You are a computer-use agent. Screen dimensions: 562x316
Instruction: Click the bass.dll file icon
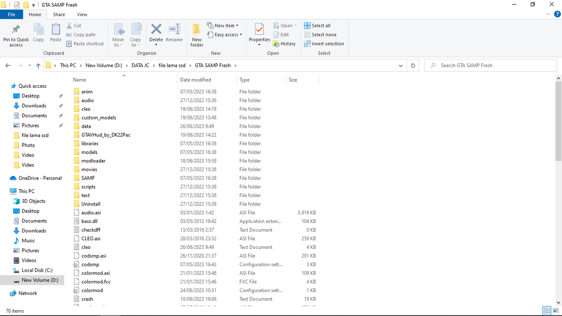click(76, 221)
